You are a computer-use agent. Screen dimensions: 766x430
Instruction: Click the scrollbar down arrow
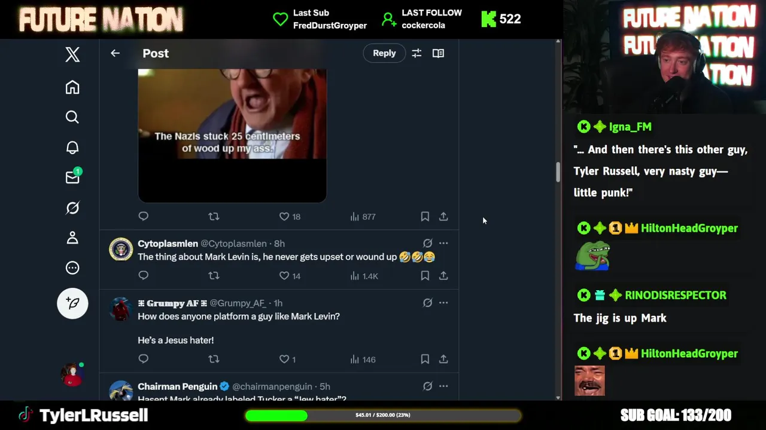(x=558, y=397)
